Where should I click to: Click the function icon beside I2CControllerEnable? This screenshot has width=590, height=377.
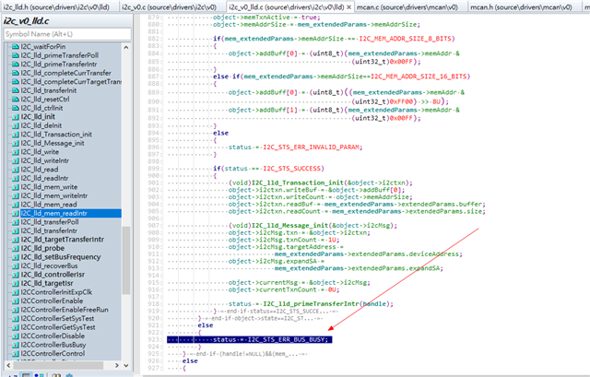[16, 301]
